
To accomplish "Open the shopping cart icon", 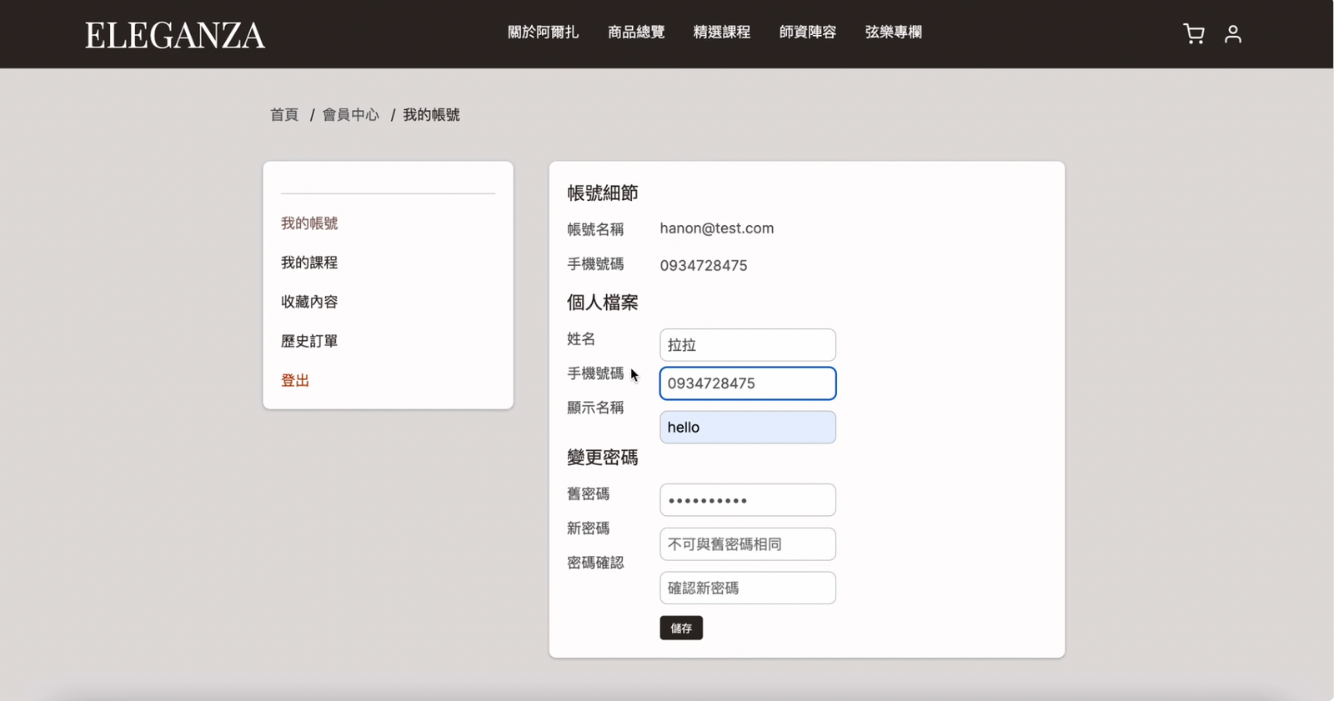I will coord(1194,34).
